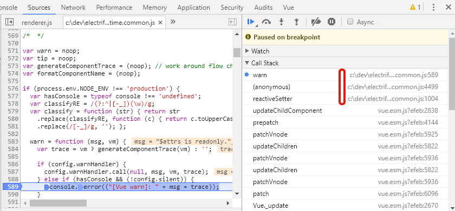Deactivate breakpoints
This screenshot has height=211, width=455.
pos(316,22)
